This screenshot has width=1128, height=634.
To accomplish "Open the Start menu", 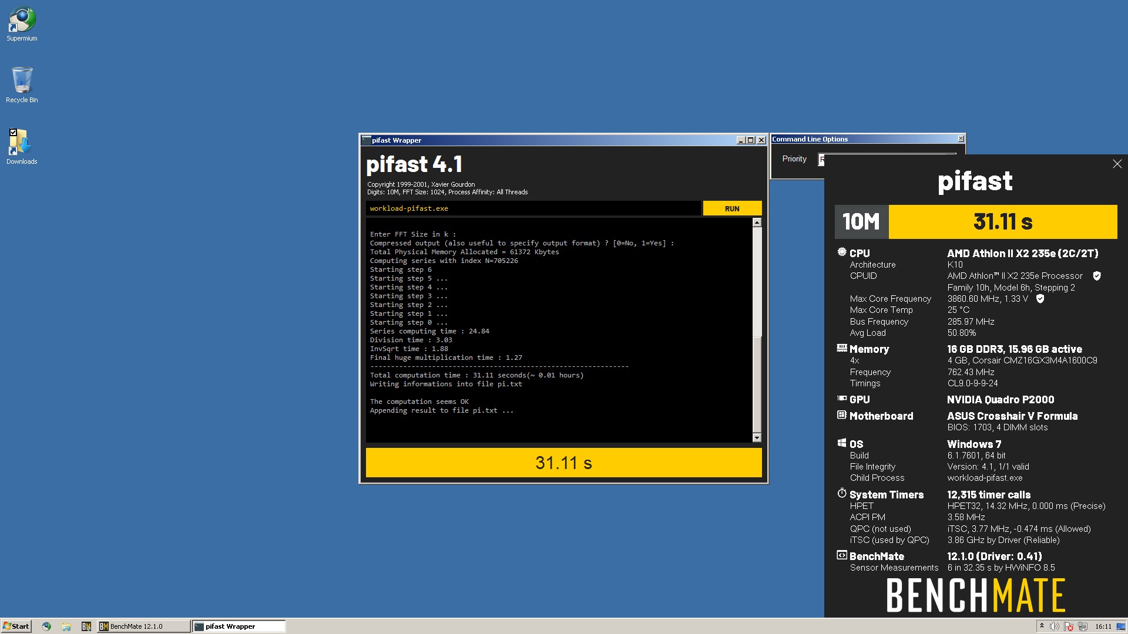I will (16, 626).
